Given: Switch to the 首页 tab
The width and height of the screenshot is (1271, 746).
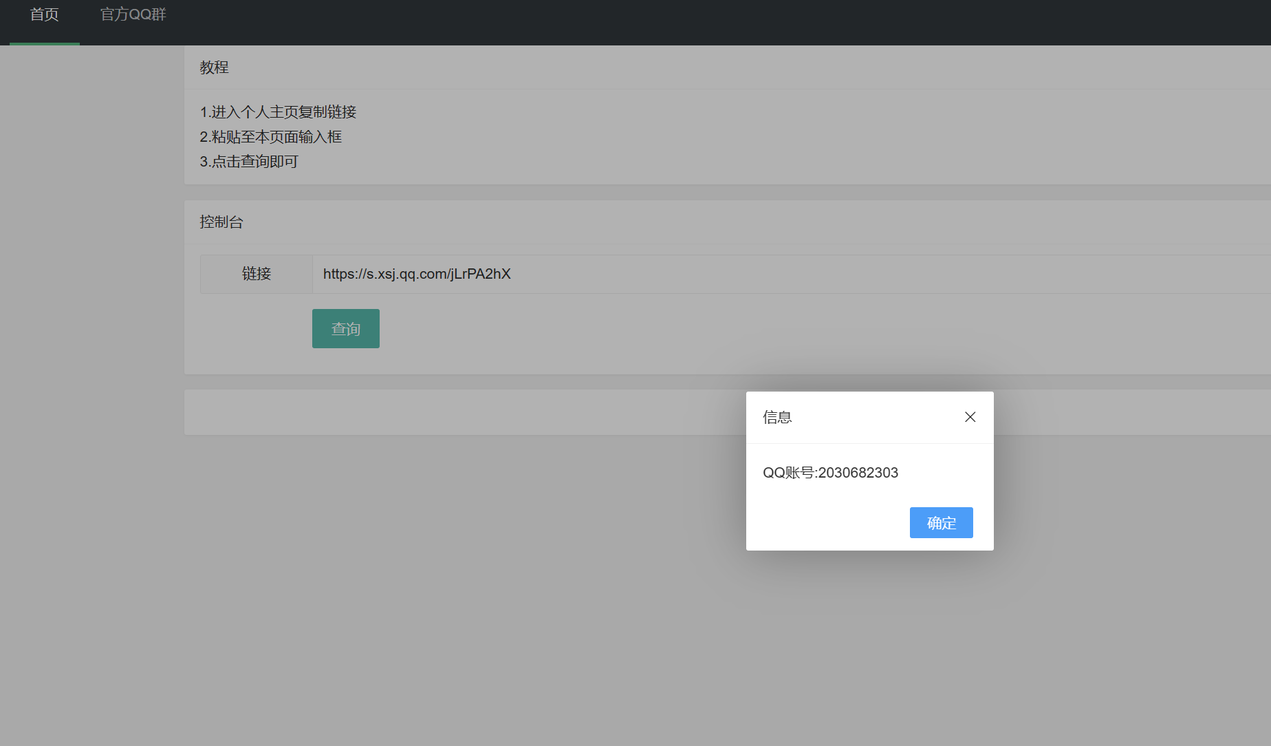Looking at the screenshot, I should coord(45,15).
